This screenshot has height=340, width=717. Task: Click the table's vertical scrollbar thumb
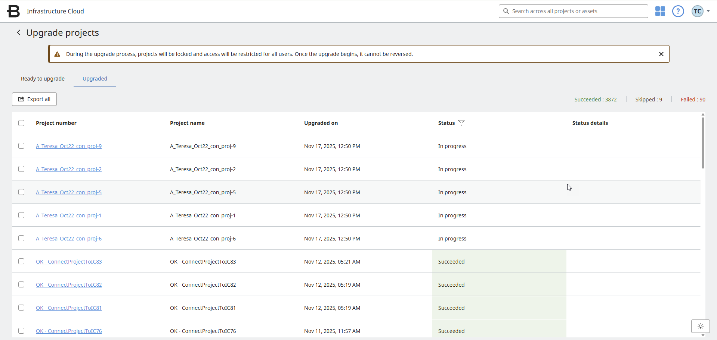[x=703, y=144]
